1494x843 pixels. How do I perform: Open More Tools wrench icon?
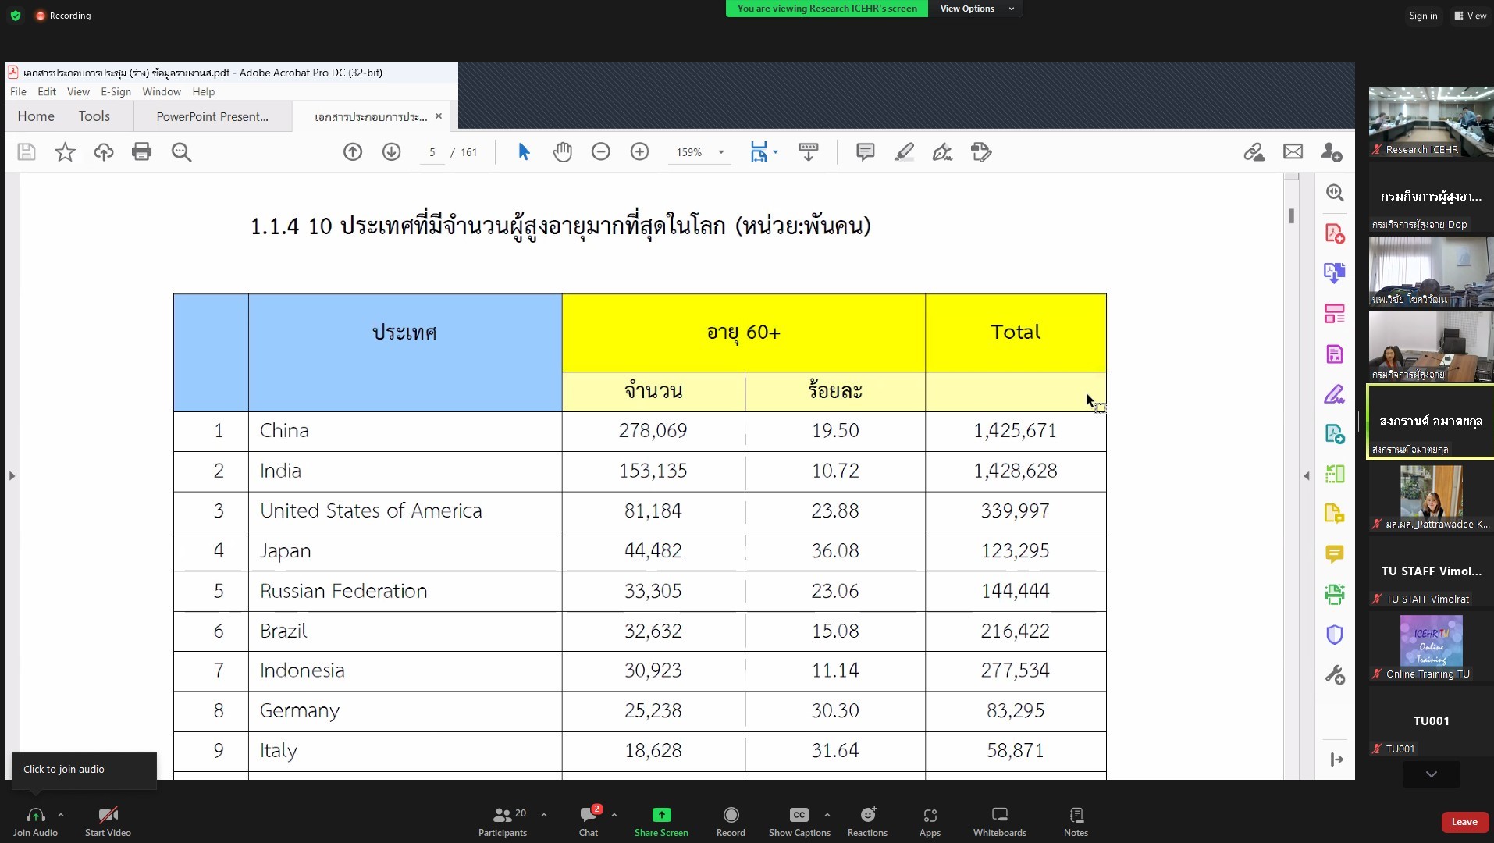1335,674
